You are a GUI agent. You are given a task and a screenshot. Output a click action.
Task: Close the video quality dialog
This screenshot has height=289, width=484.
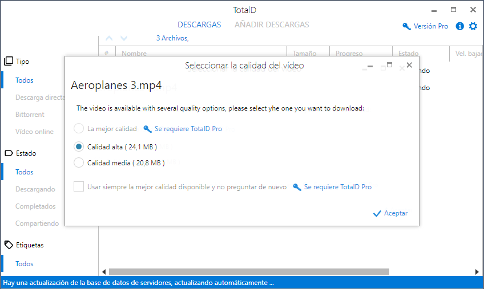click(x=409, y=65)
